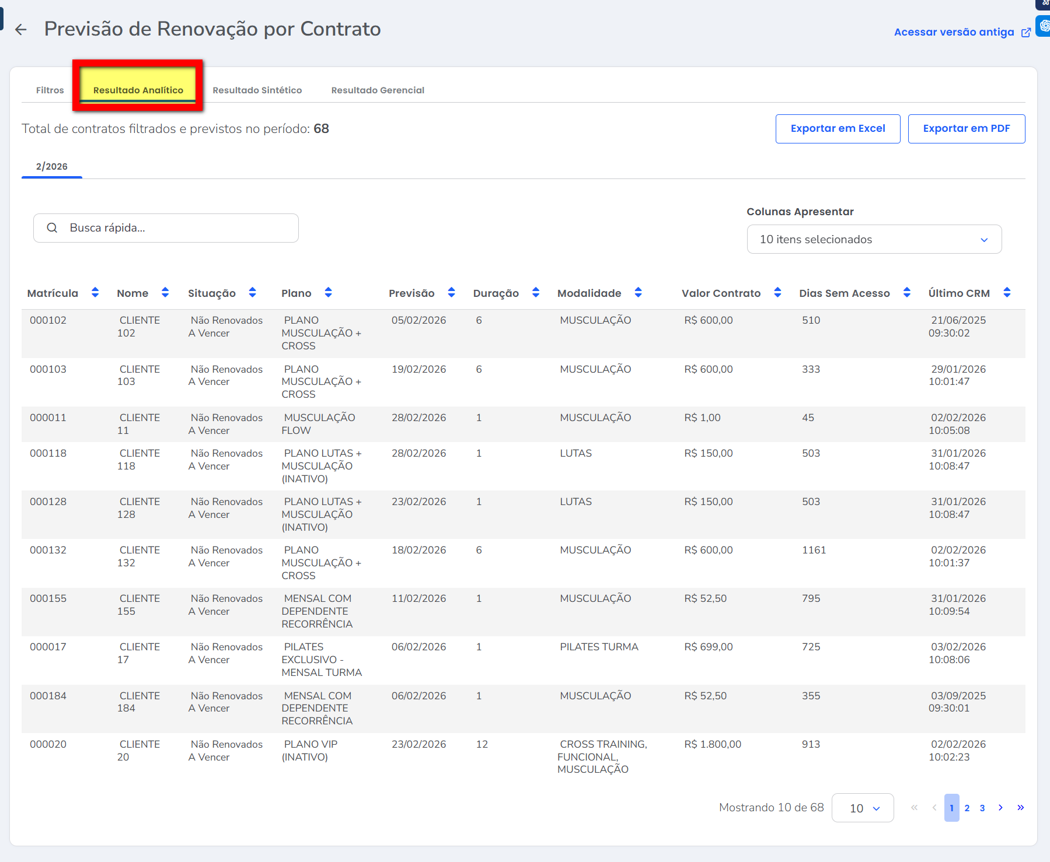Expand the rows-per-page selector showing 10
Viewport: 1050px width, 862px height.
point(862,808)
